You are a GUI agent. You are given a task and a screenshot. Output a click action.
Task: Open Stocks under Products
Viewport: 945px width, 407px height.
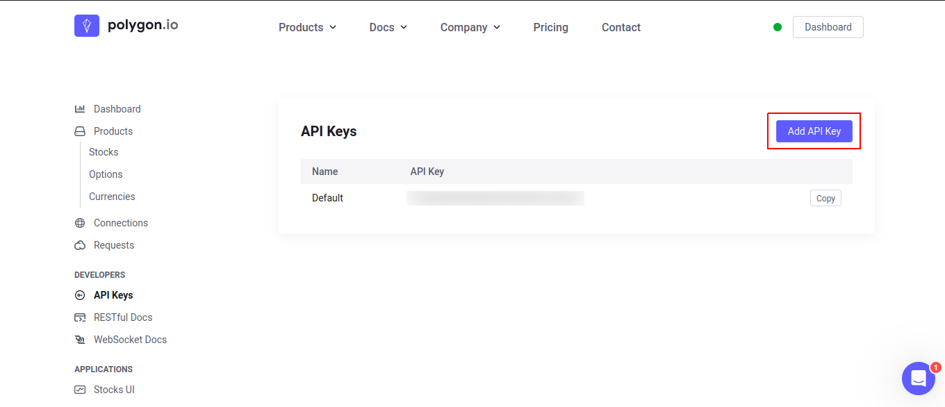(x=104, y=152)
